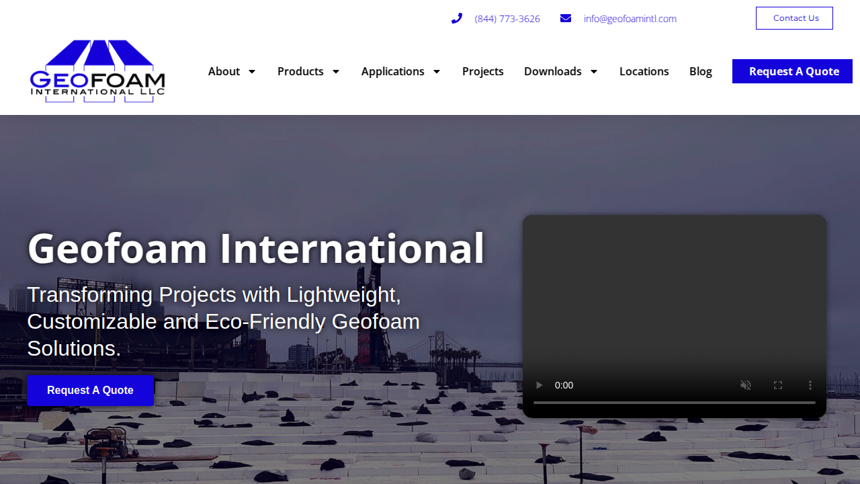Unmute the video audio
The width and height of the screenshot is (860, 484).
(x=746, y=385)
